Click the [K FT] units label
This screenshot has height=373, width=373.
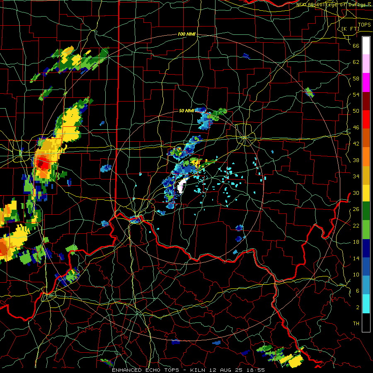click(350, 29)
